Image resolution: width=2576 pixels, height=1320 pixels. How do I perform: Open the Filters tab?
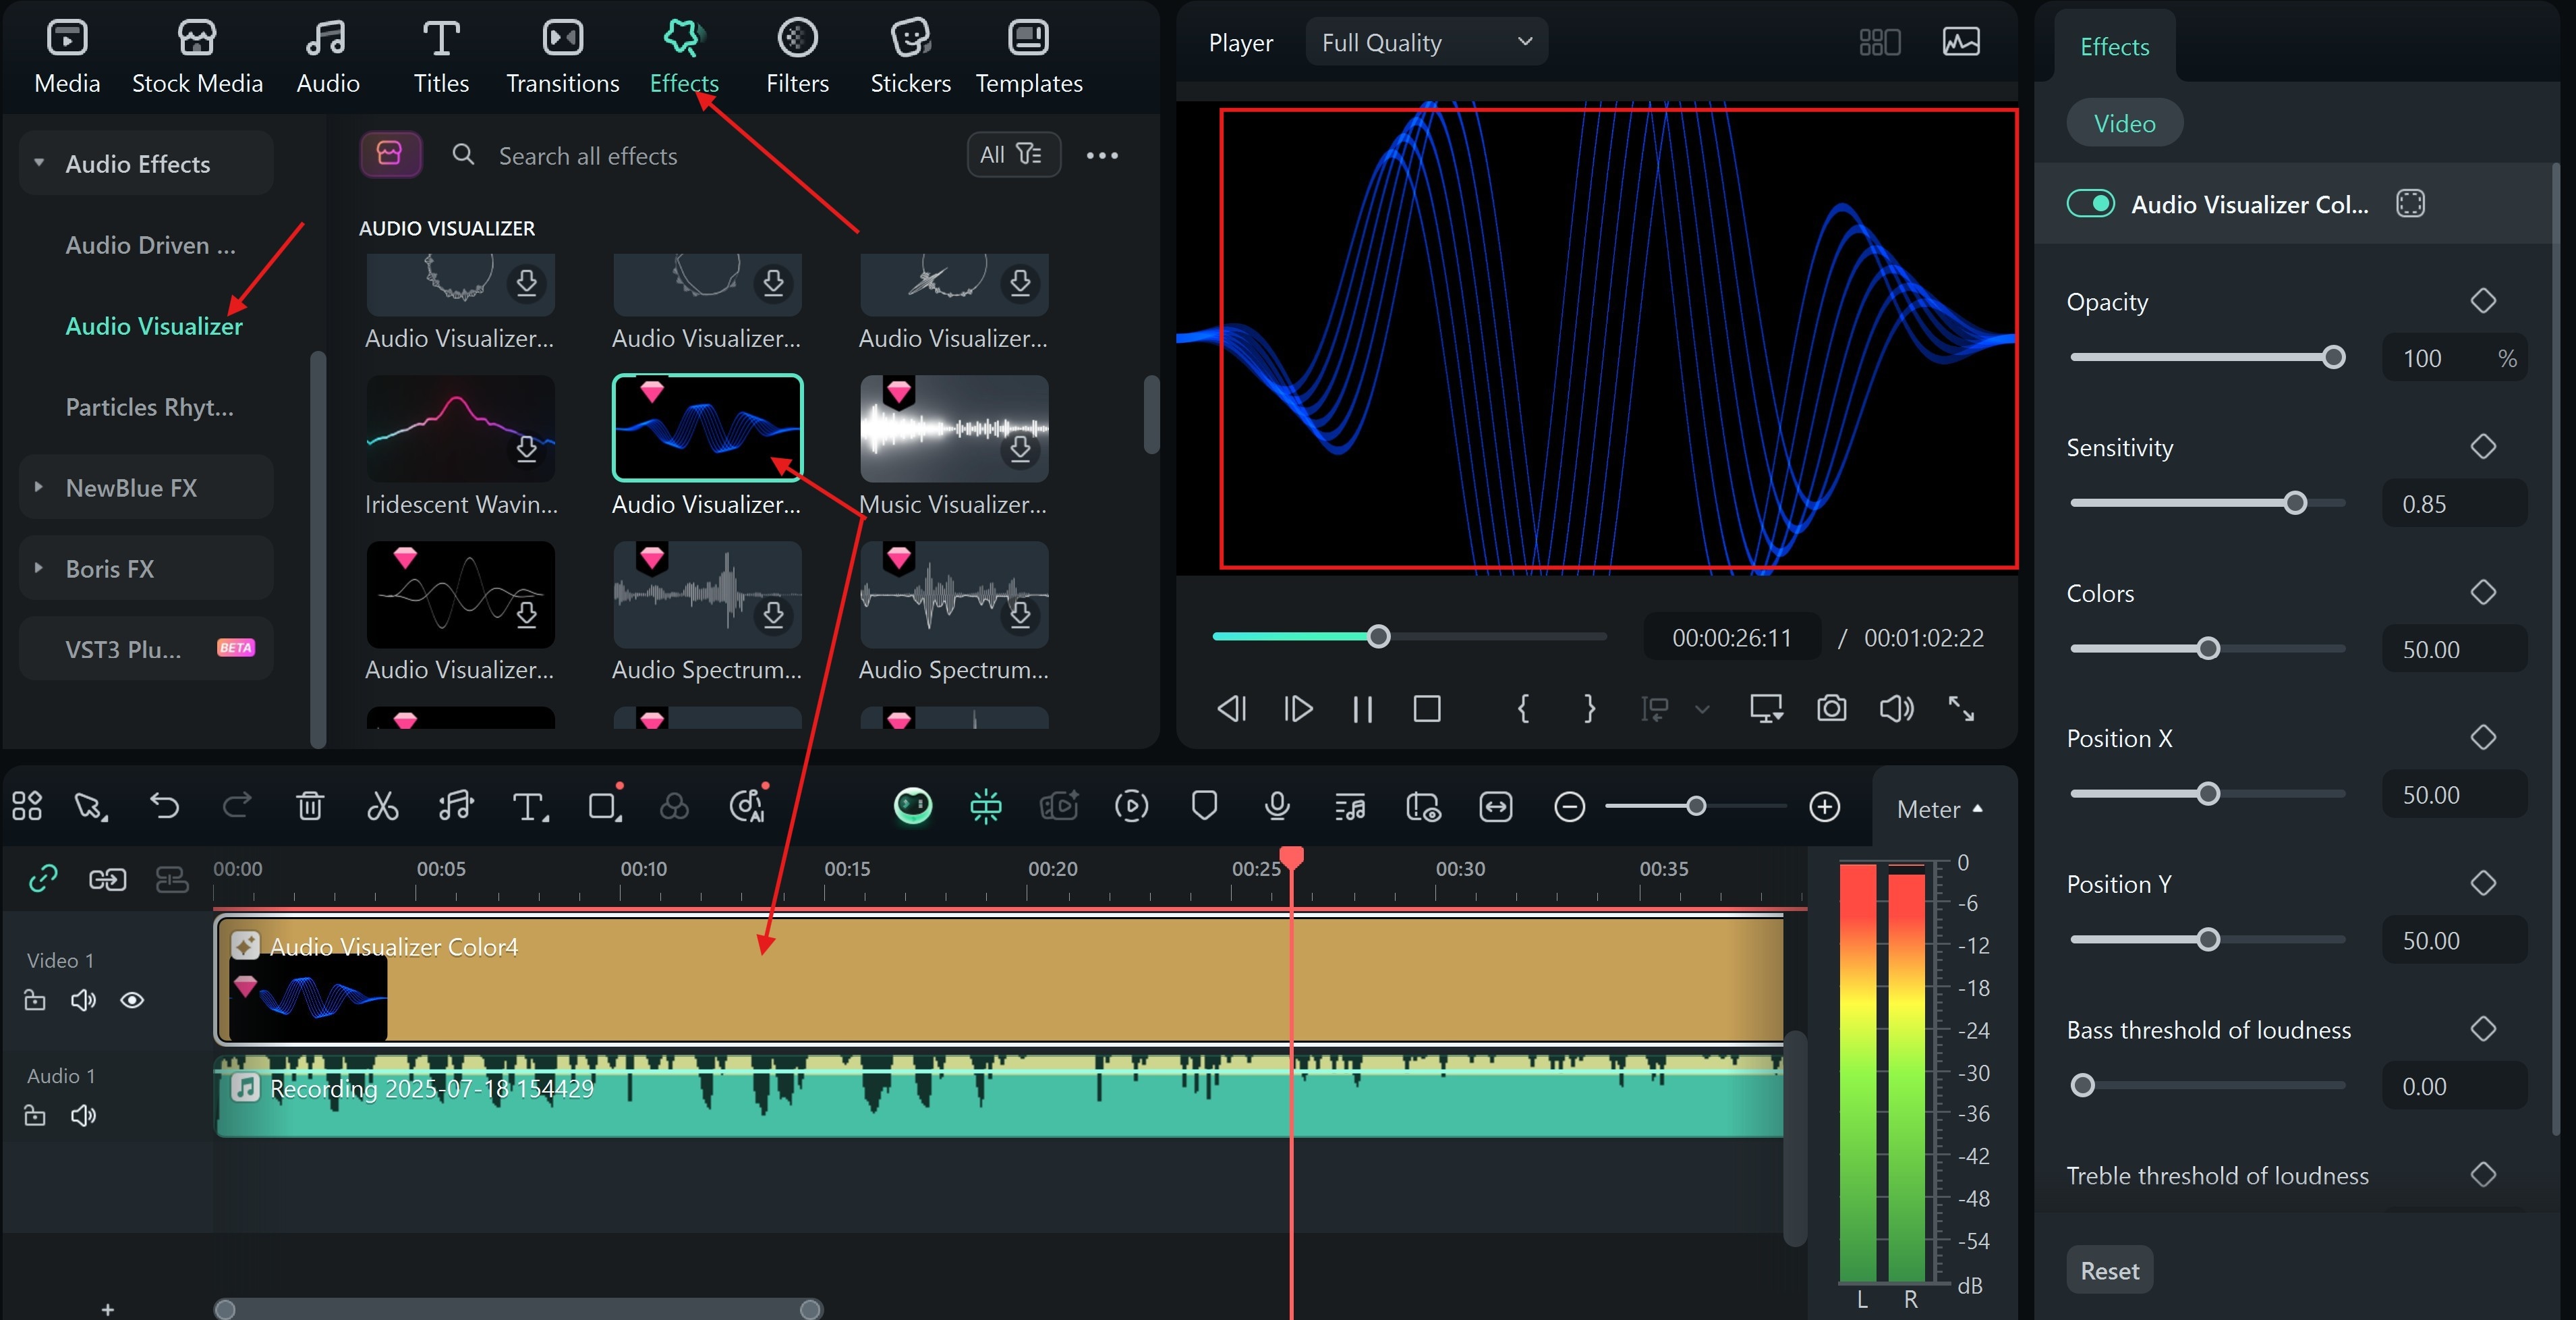(797, 57)
